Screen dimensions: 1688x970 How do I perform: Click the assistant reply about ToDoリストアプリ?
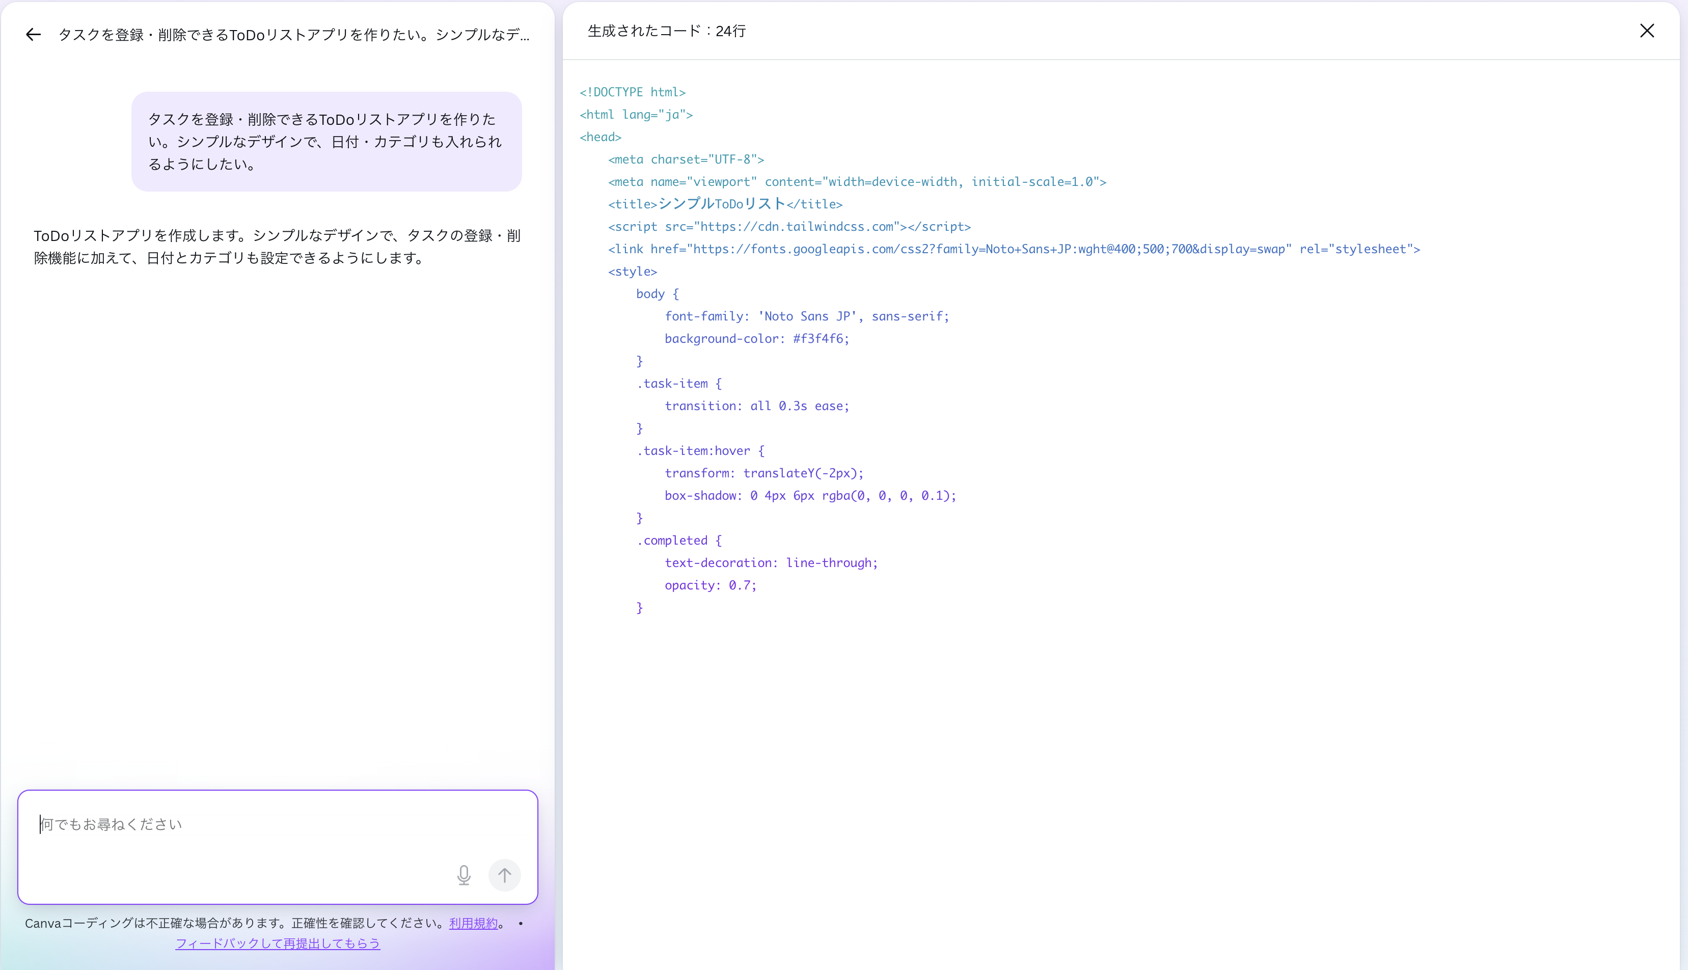coord(277,247)
